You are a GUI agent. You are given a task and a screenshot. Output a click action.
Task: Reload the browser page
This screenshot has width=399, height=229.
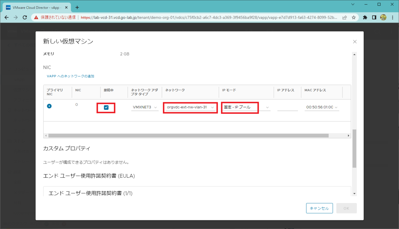pyautogui.click(x=25, y=17)
